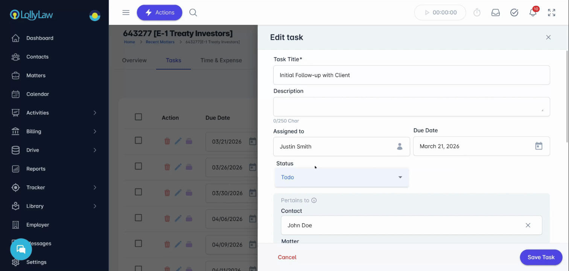Tick the checkbox for the 03/21/2026 task row
569x271 pixels.
[x=138, y=140]
